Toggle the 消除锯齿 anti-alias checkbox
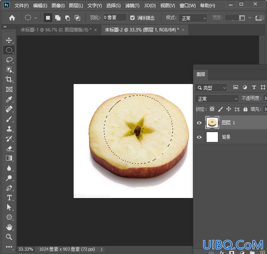267x254 pixels. click(x=132, y=18)
